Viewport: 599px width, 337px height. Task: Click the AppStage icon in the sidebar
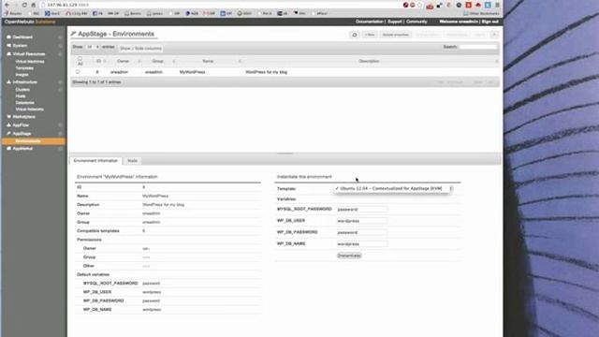point(8,133)
